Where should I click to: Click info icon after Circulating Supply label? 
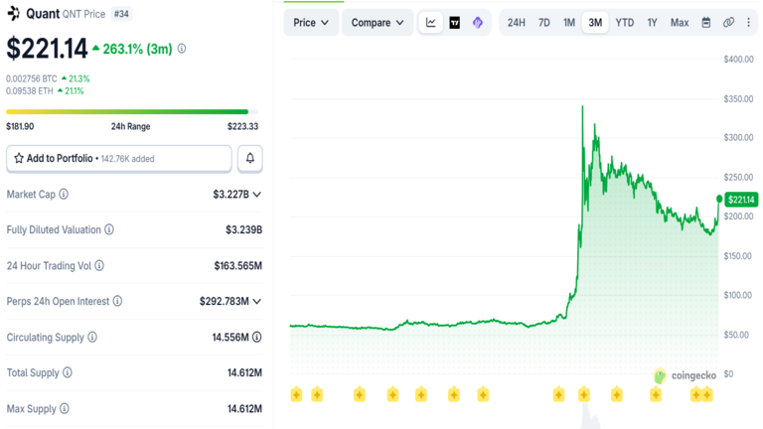click(92, 337)
